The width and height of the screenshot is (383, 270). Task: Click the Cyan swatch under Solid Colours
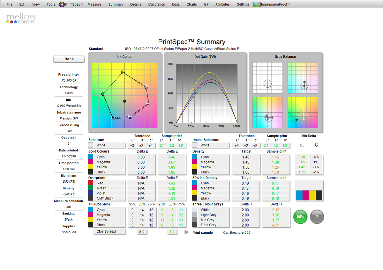[x=91, y=157]
